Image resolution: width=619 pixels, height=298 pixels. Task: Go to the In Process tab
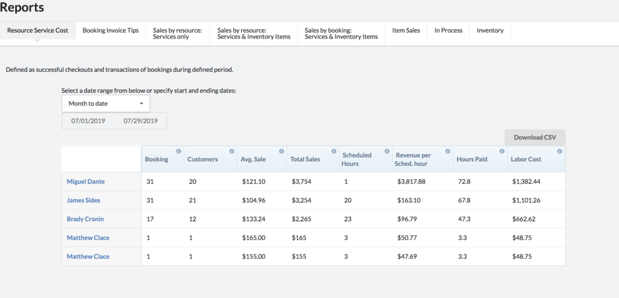pyautogui.click(x=449, y=30)
